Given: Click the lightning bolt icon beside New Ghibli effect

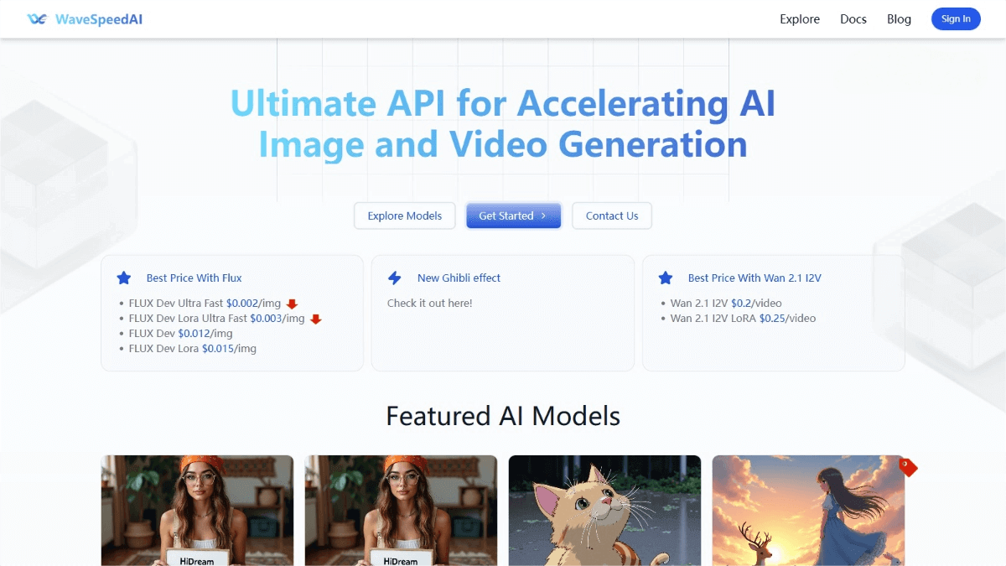Looking at the screenshot, I should point(395,278).
